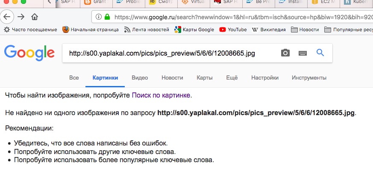Switch to the EC2 browser tab
Viewport: 373px width, 175px height.
[324, 3]
